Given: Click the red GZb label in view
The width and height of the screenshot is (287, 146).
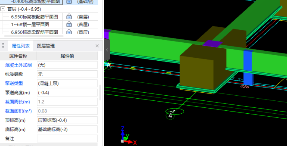Looking at the screenshot, I should pyautogui.click(x=245, y=87).
